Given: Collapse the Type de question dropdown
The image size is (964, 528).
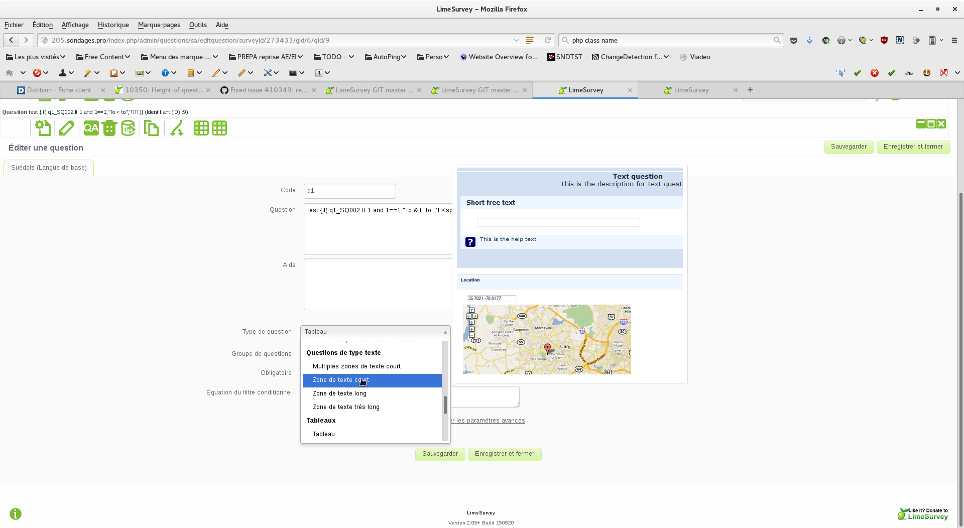Looking at the screenshot, I should (x=375, y=332).
